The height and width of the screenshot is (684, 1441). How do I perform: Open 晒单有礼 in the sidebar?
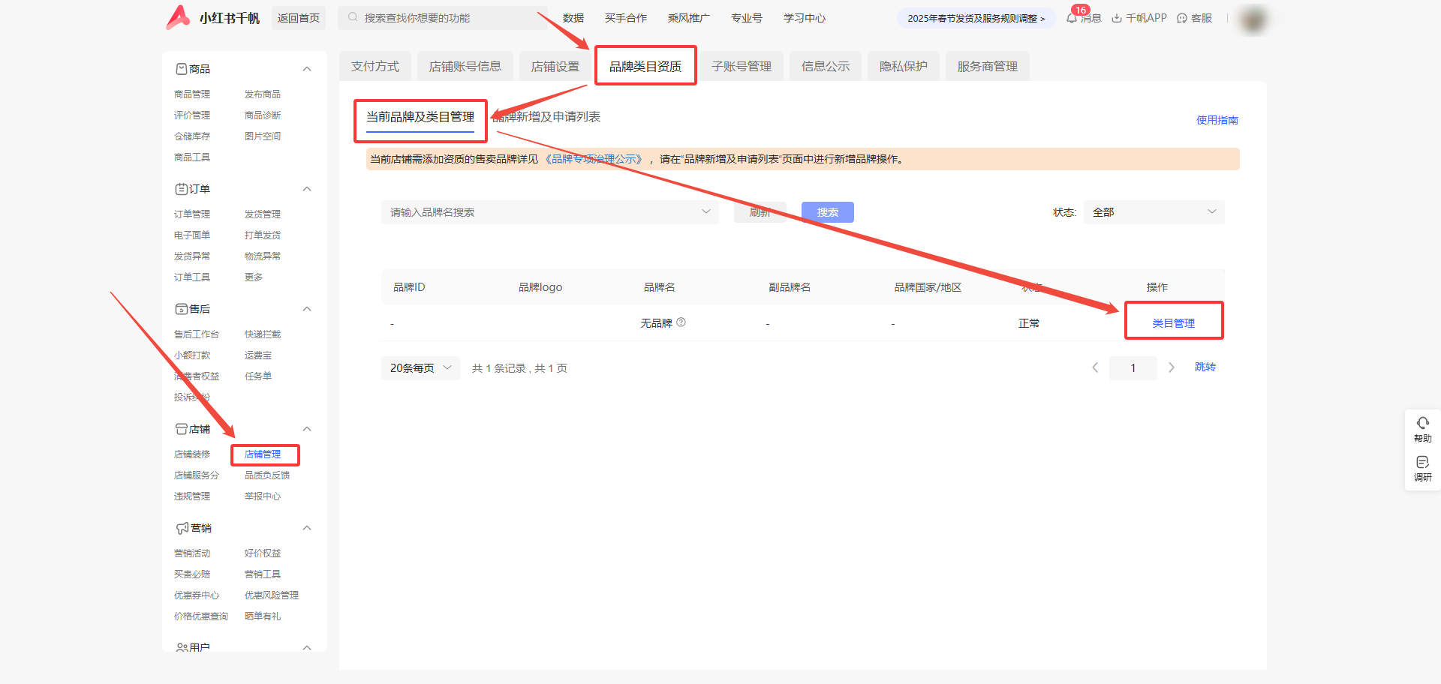coord(263,616)
